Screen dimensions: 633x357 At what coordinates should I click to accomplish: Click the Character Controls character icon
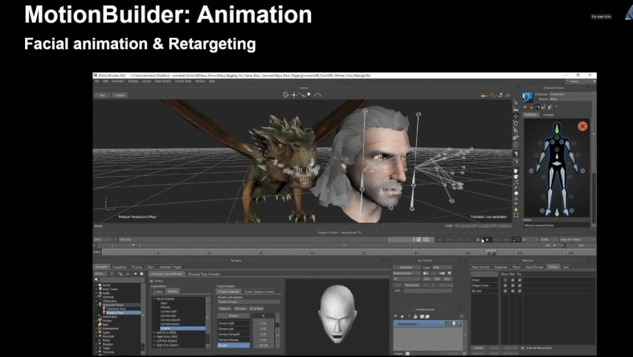pos(528,97)
